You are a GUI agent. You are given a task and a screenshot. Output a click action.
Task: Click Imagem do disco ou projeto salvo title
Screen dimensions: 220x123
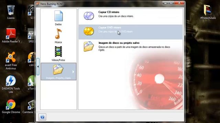pyautogui.click(x=119, y=43)
